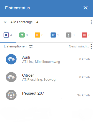Image resolution: width=93 pixels, height=122 pixels.
Task: Click the Alle Fahrzeuge group label
Action: 22,22
